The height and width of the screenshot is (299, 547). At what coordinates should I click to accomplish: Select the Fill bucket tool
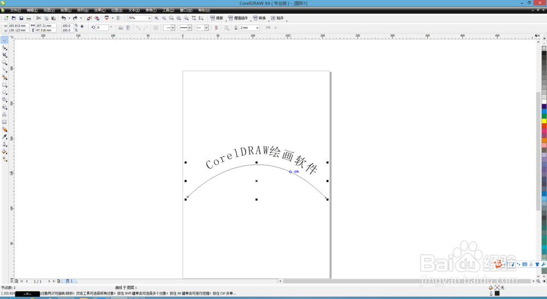[x=4, y=152]
